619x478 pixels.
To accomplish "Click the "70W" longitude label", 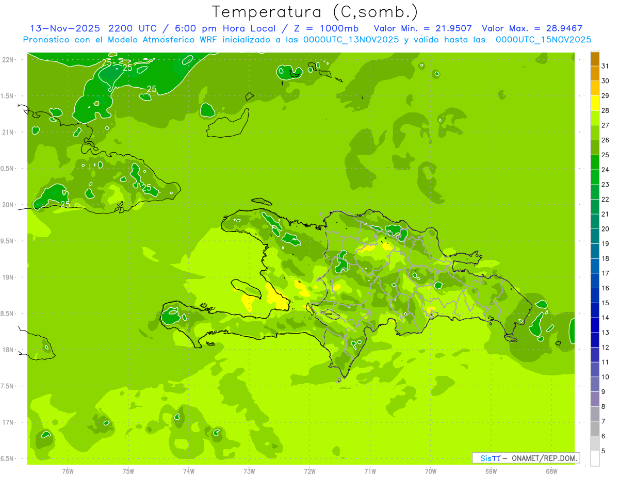I will click(x=430, y=471).
